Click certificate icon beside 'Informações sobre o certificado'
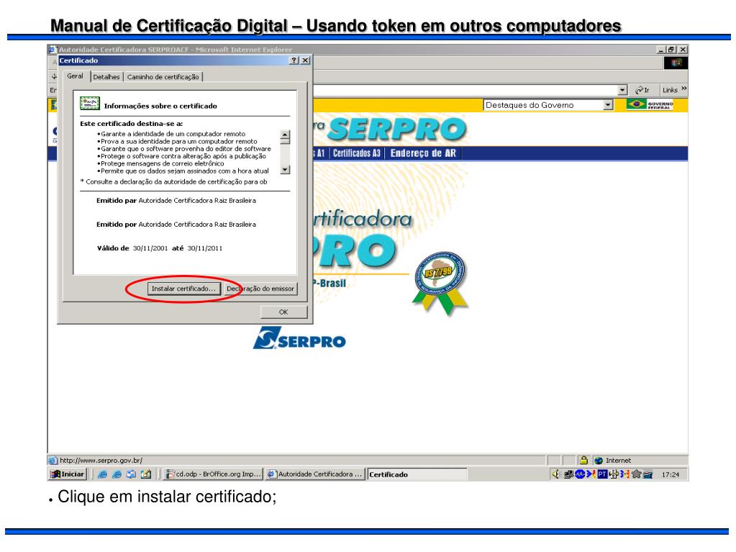 [90, 103]
